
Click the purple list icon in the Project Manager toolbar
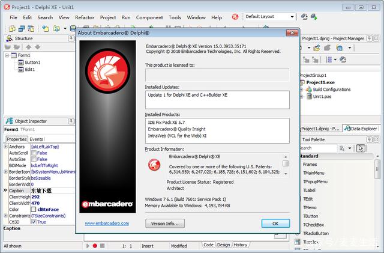point(329,59)
